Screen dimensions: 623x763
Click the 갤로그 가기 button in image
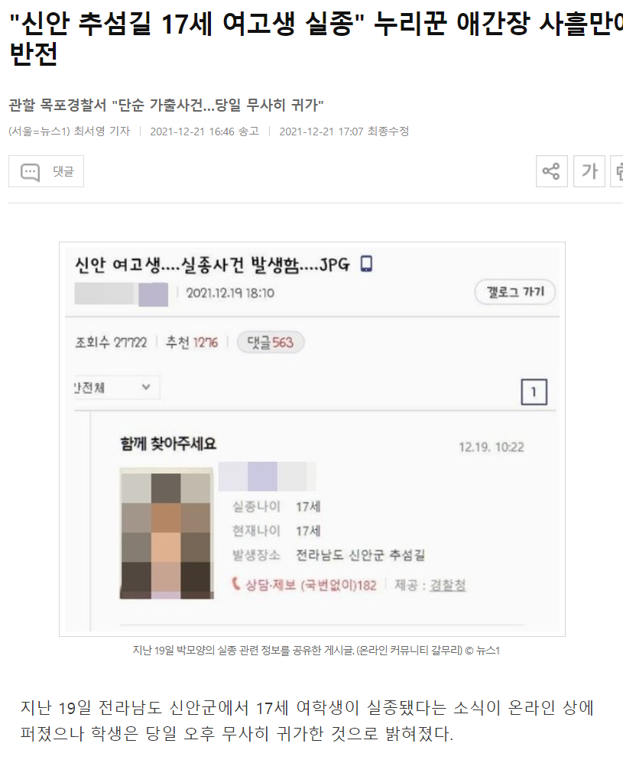pyautogui.click(x=515, y=292)
